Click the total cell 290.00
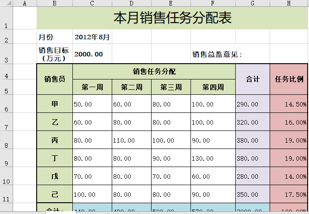Viewport: 309px width, 214px height. pos(252,104)
